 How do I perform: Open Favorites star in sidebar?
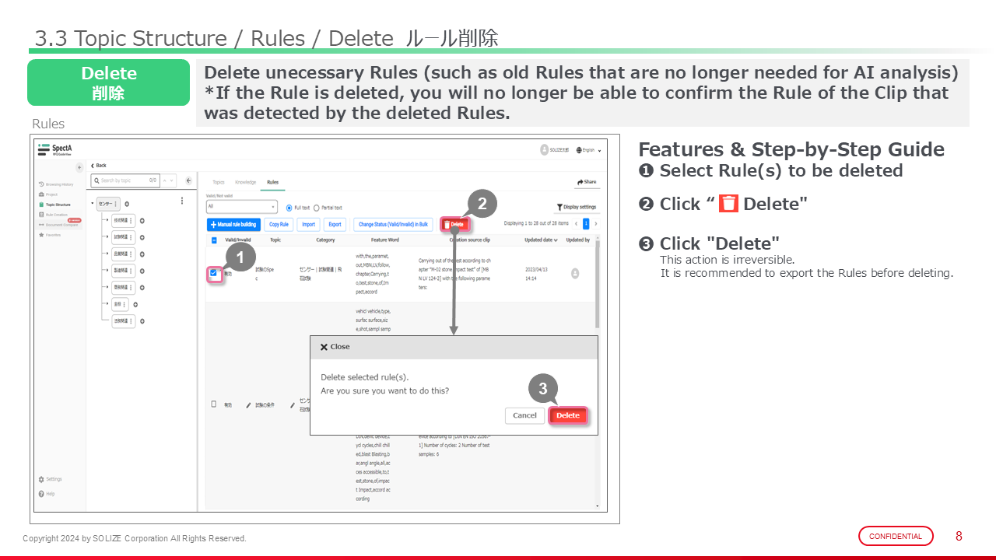pos(40,234)
